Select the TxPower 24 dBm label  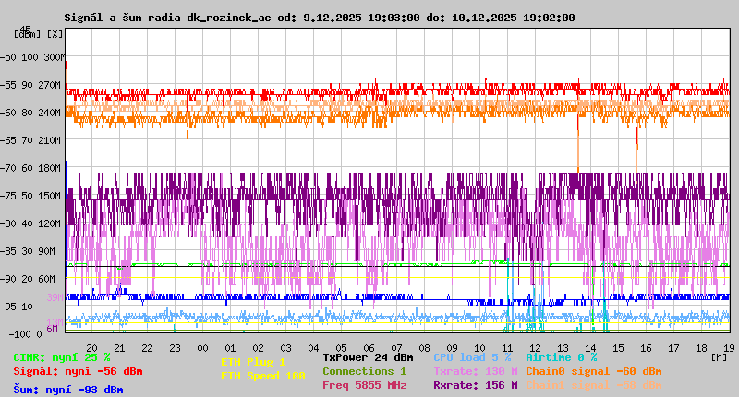(x=368, y=356)
